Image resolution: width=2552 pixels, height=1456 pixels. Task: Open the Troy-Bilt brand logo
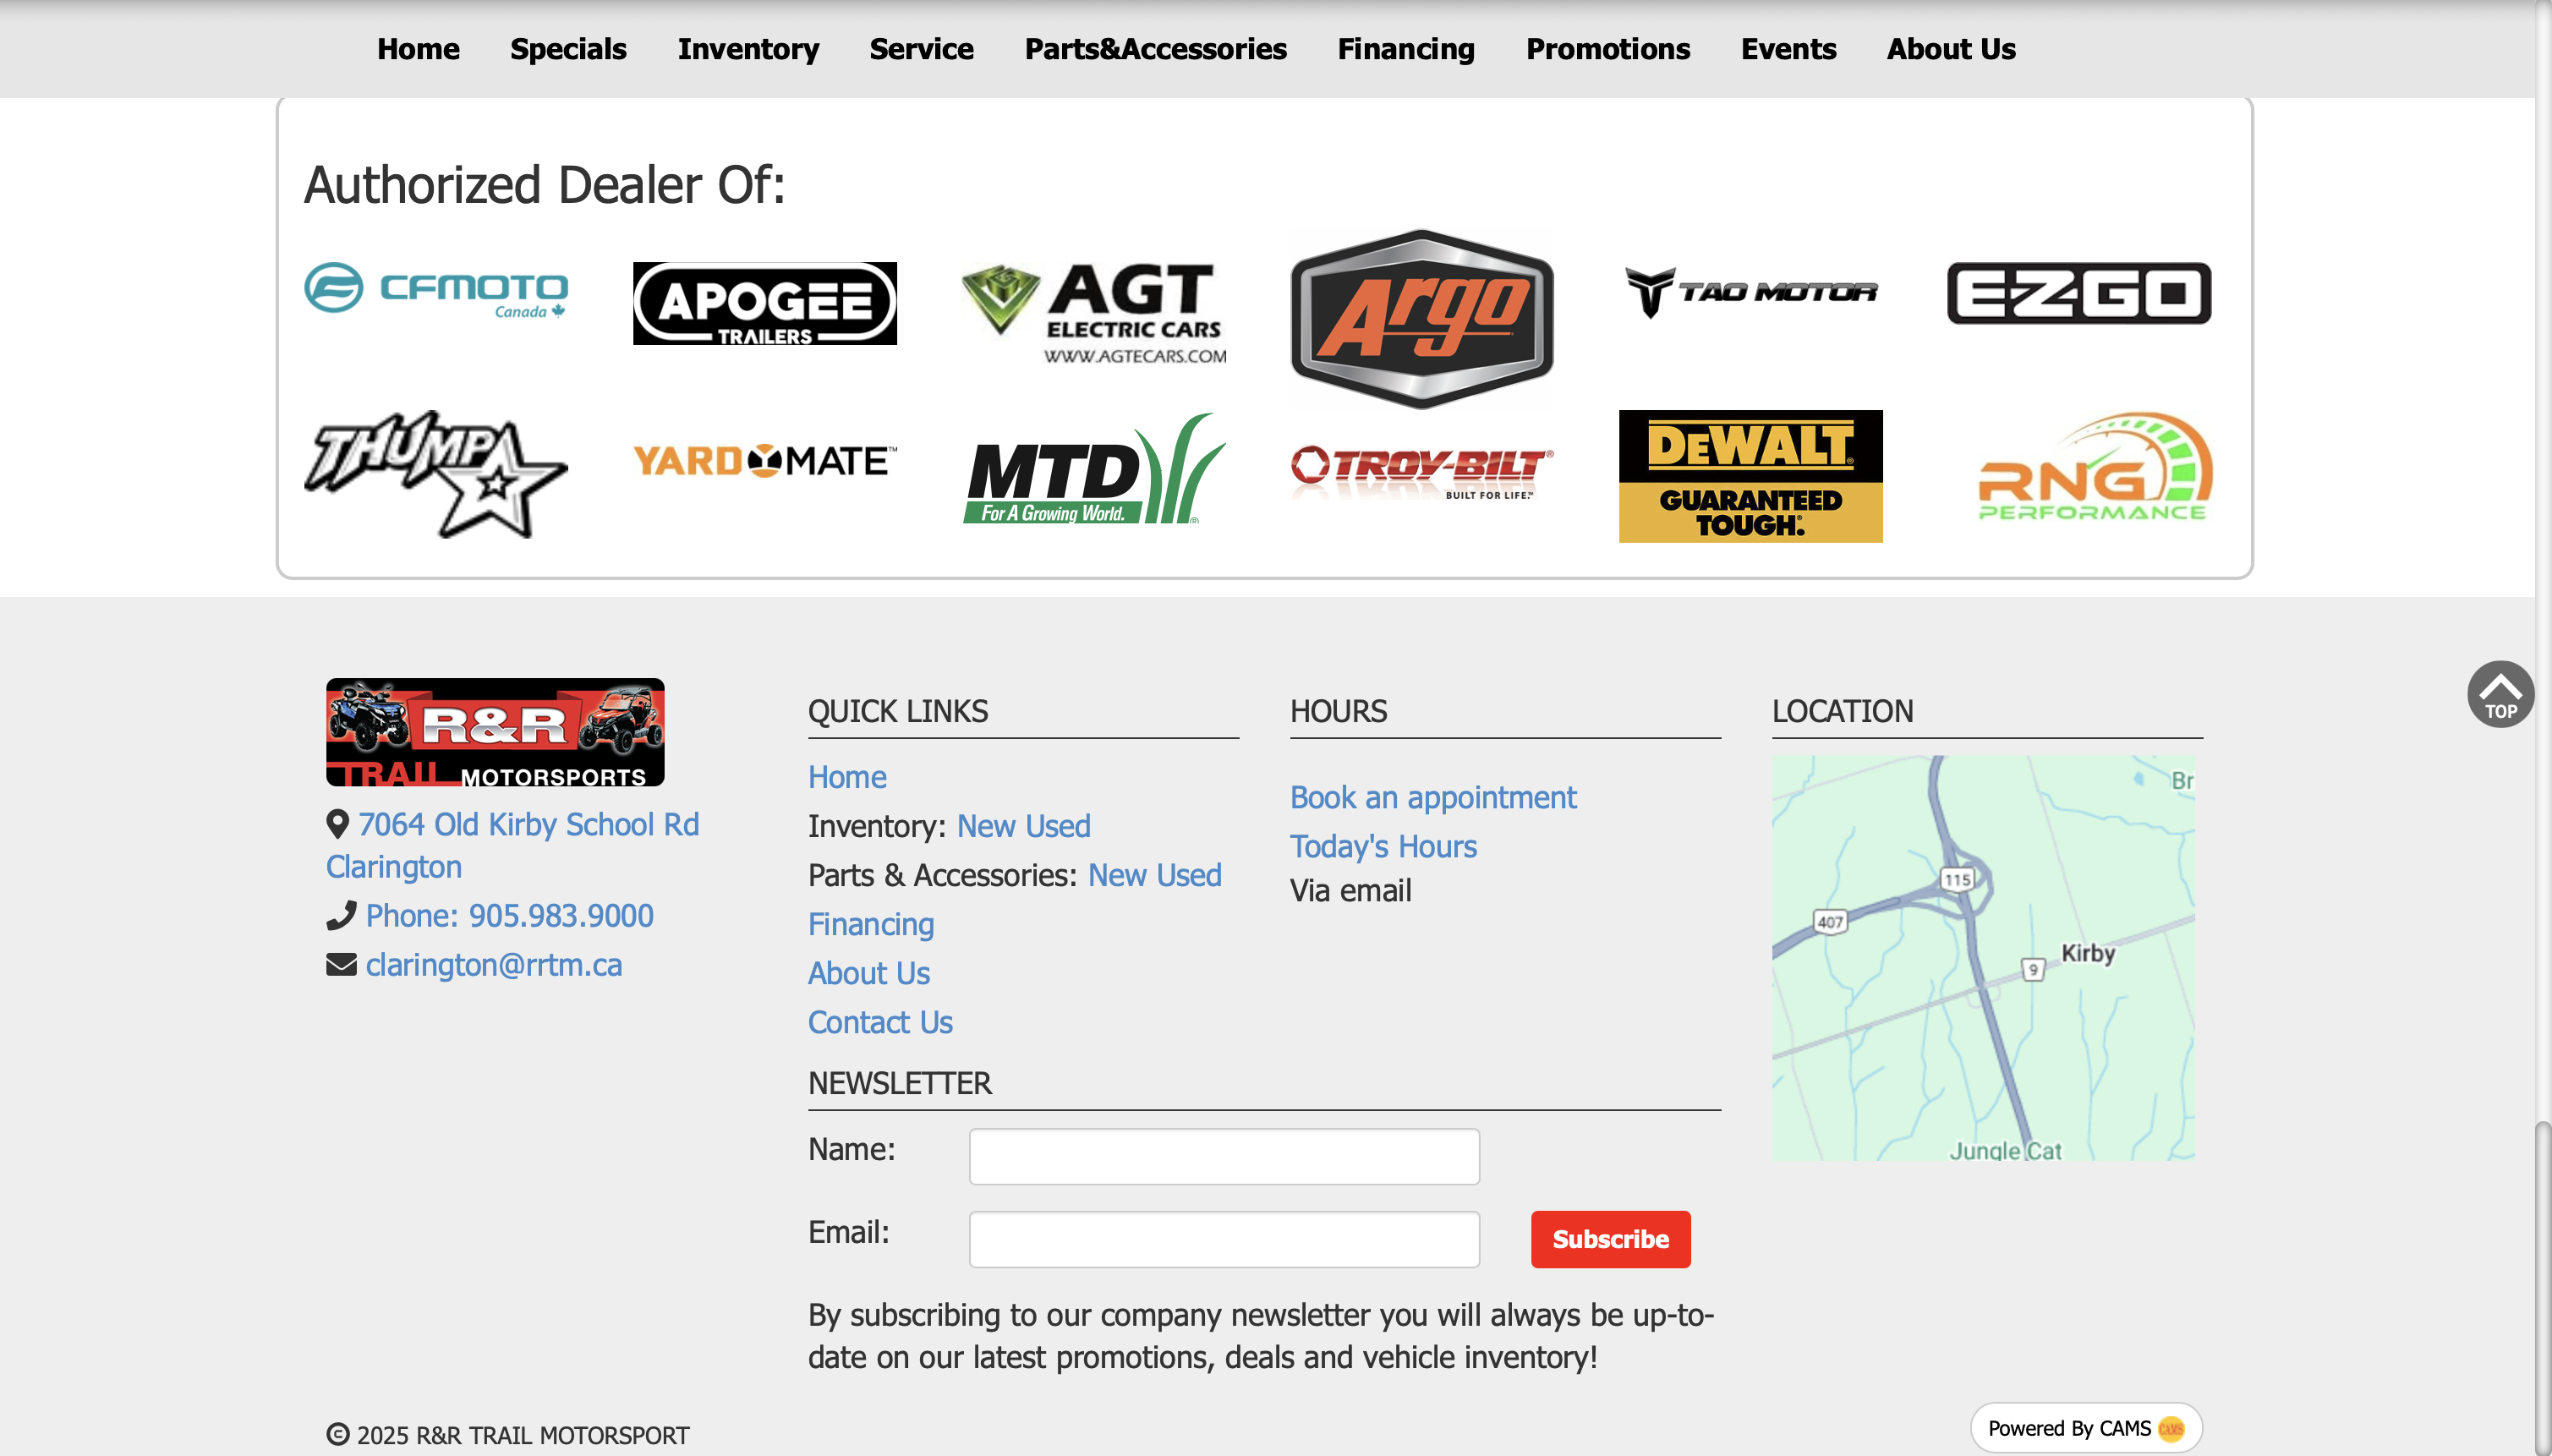click(x=1421, y=472)
